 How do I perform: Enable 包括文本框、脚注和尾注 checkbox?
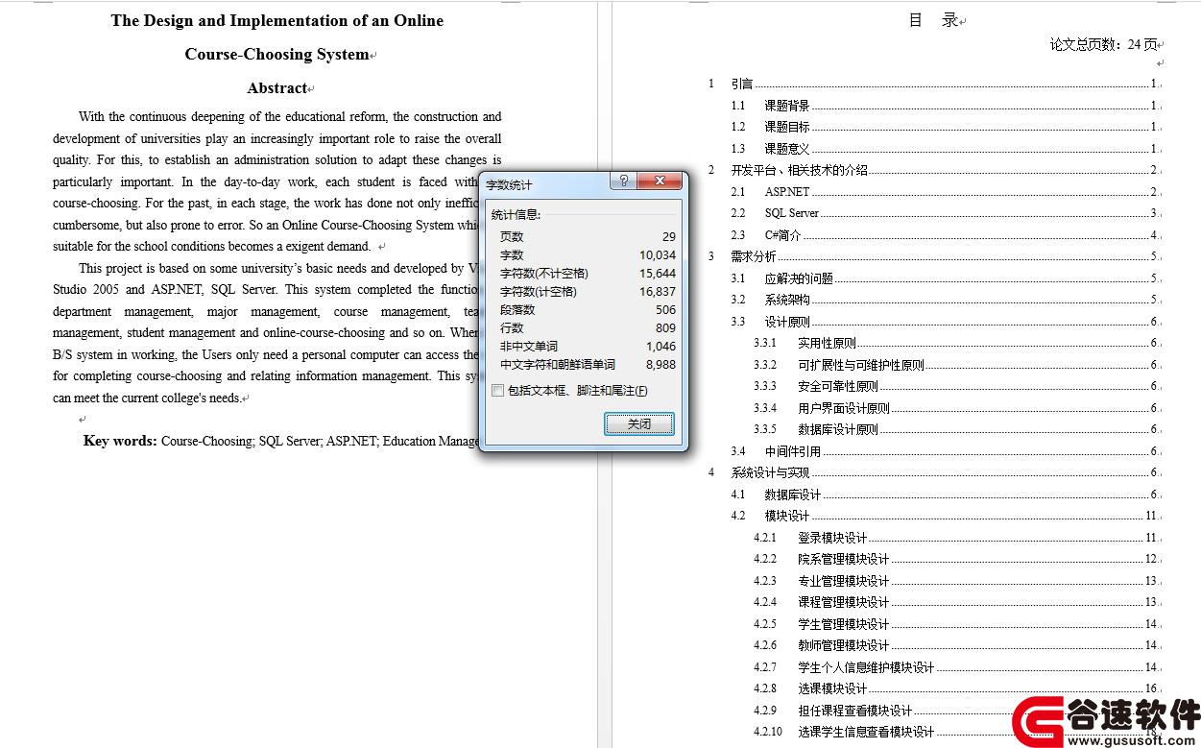497,391
